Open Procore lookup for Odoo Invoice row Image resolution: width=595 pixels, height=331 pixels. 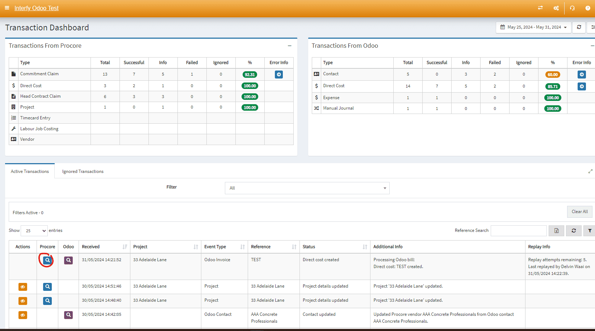point(47,260)
